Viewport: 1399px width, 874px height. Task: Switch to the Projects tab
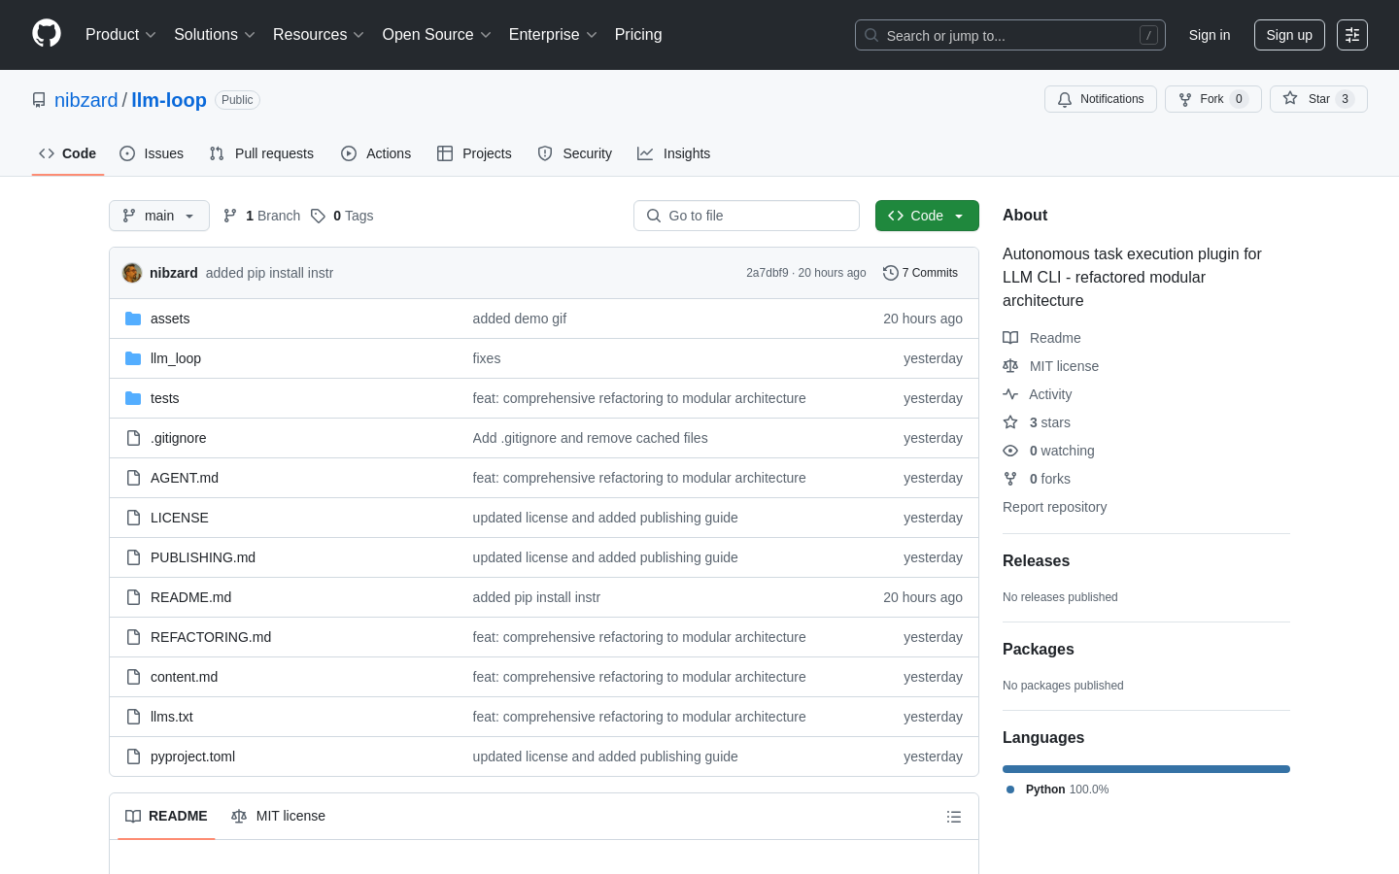pyautogui.click(x=474, y=153)
